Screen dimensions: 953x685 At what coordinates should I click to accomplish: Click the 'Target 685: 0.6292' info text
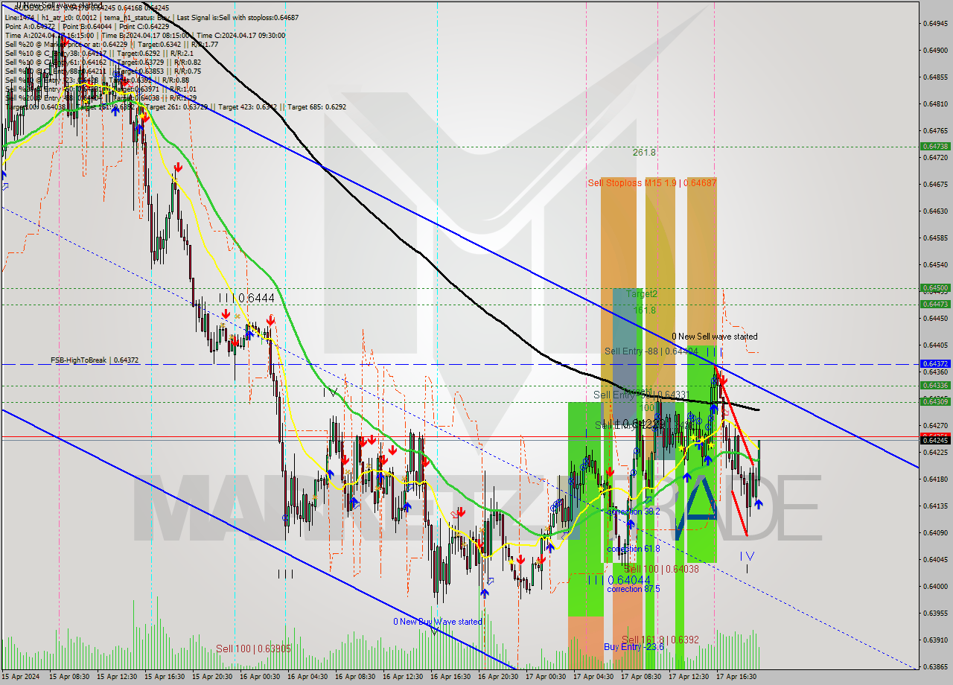(317, 107)
